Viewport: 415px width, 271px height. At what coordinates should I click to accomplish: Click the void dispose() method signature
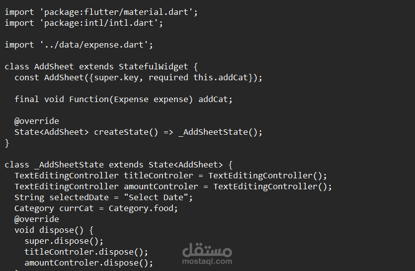(54, 230)
